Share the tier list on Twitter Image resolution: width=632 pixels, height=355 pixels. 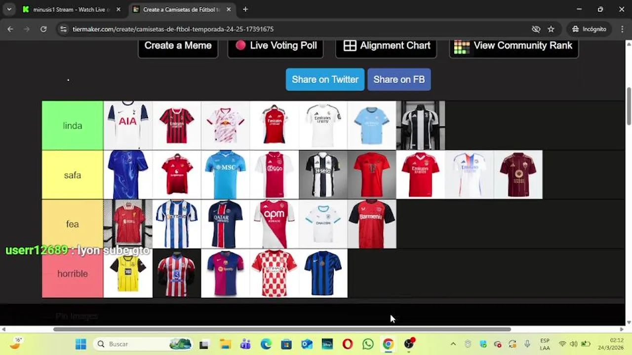pos(325,79)
